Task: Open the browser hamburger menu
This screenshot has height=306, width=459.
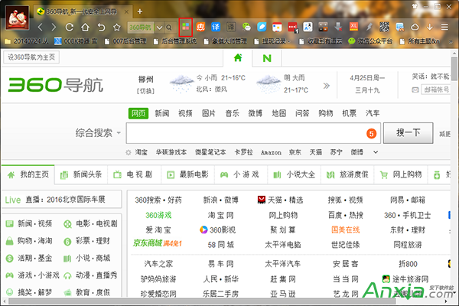Action: click(x=446, y=27)
